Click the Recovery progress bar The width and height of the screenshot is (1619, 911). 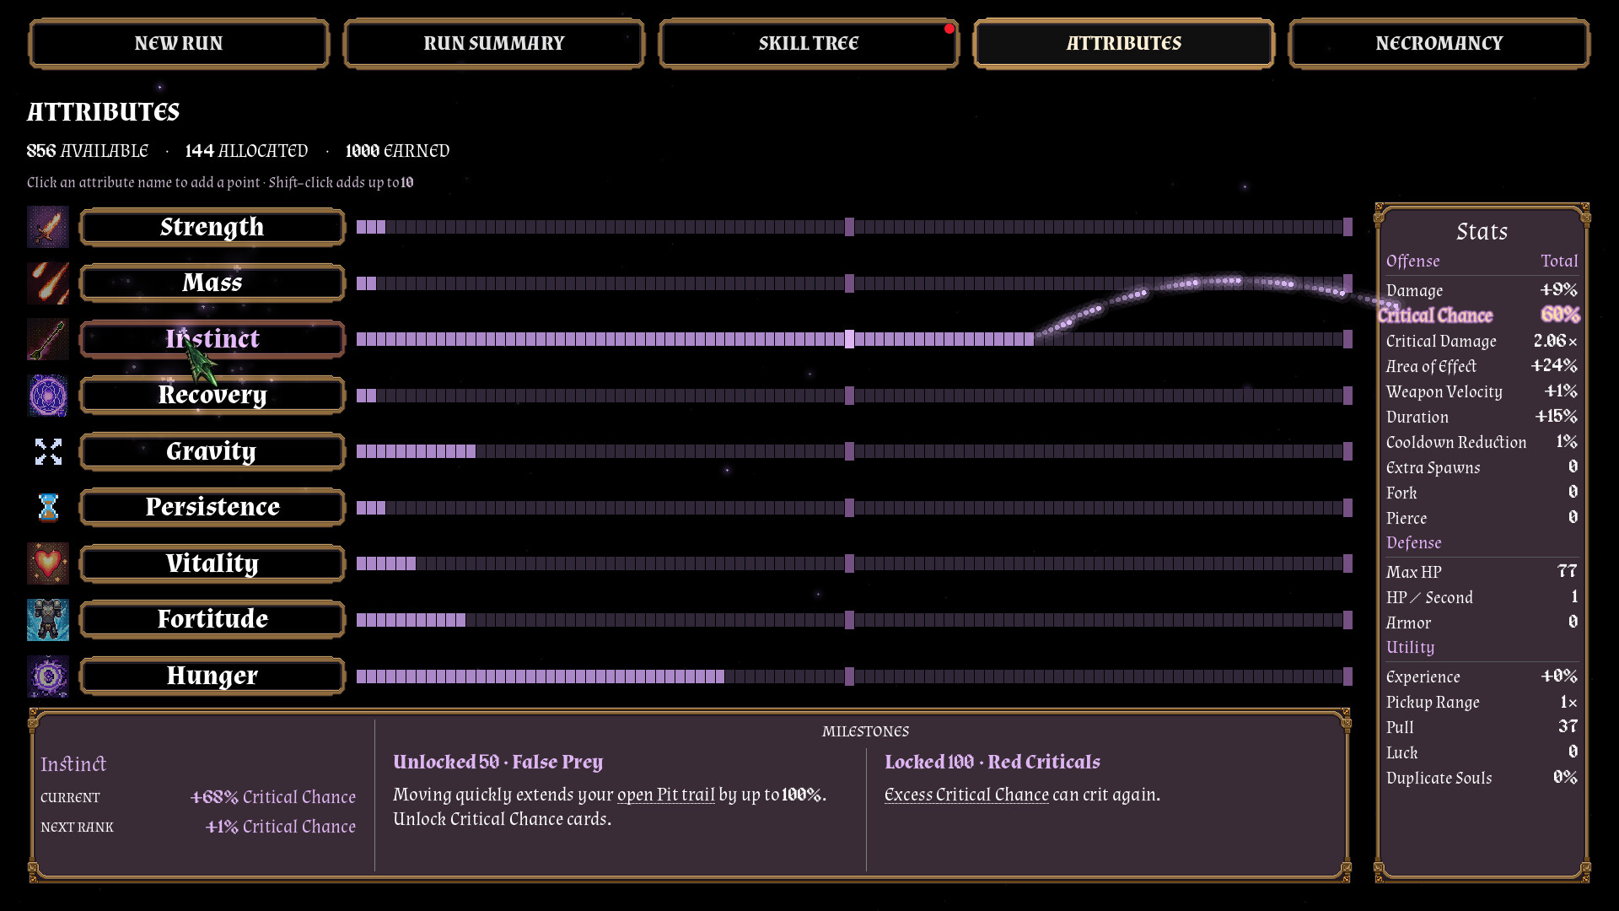[x=854, y=396]
